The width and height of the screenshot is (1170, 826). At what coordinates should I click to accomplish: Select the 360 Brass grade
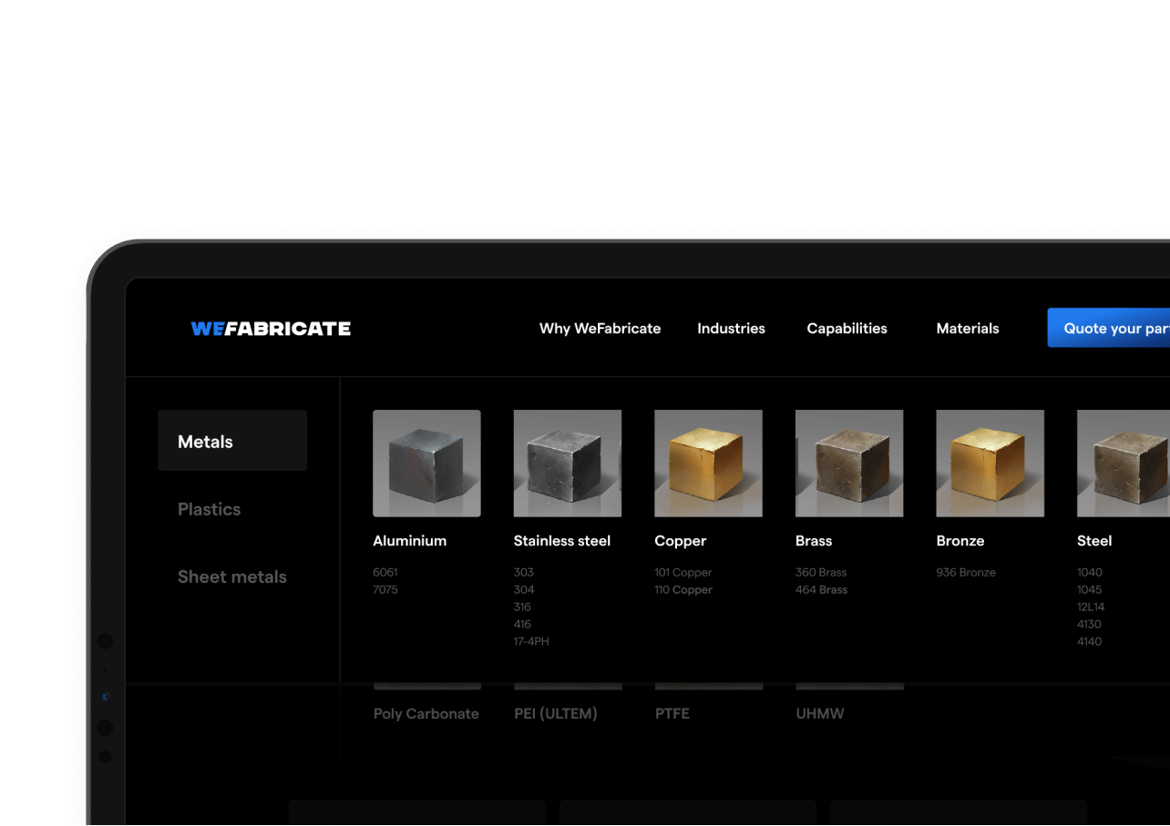(x=821, y=573)
